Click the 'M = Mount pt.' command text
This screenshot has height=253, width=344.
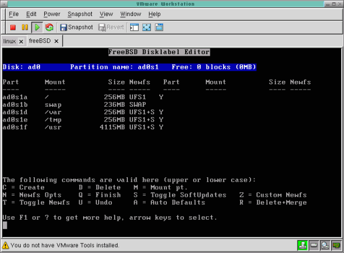[161, 188]
